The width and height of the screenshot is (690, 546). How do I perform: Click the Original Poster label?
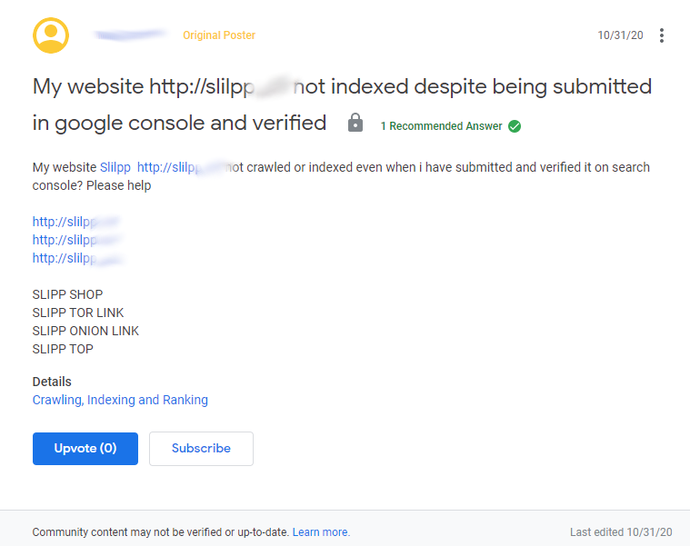click(x=219, y=35)
